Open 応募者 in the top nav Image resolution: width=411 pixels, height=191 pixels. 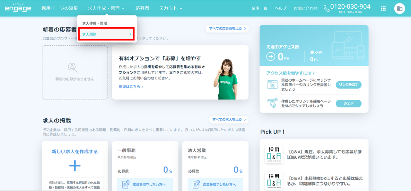click(x=142, y=8)
